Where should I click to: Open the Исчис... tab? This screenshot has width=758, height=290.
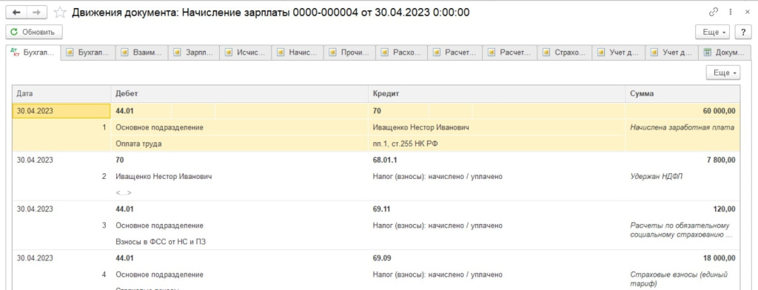246,53
